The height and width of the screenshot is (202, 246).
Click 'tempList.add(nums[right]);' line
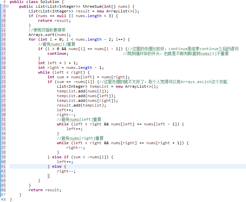click(87, 100)
